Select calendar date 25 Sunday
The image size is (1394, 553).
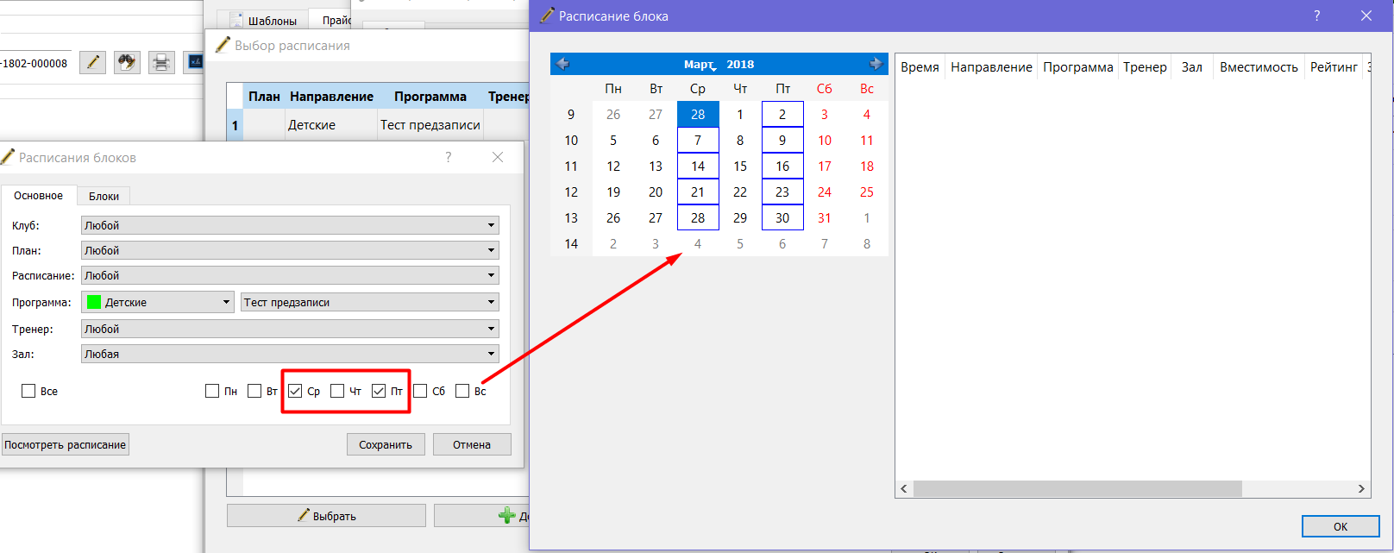tap(867, 192)
